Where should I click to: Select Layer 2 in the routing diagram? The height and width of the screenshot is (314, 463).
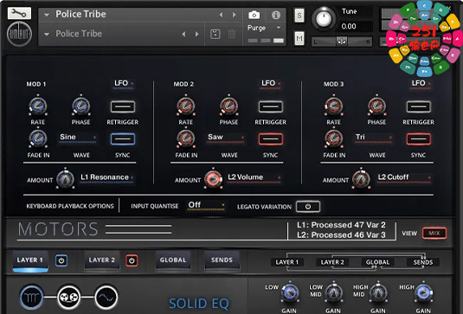point(332,262)
